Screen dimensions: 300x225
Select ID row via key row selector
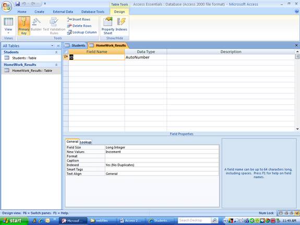coord(66,57)
